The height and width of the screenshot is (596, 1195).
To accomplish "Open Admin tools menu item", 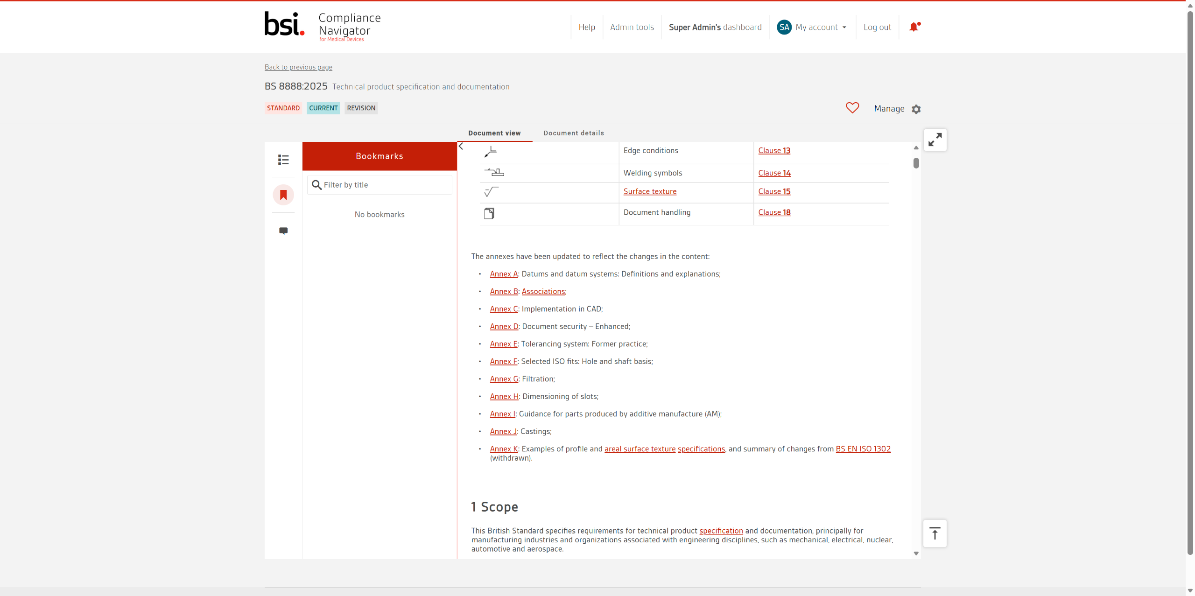I will pos(632,27).
